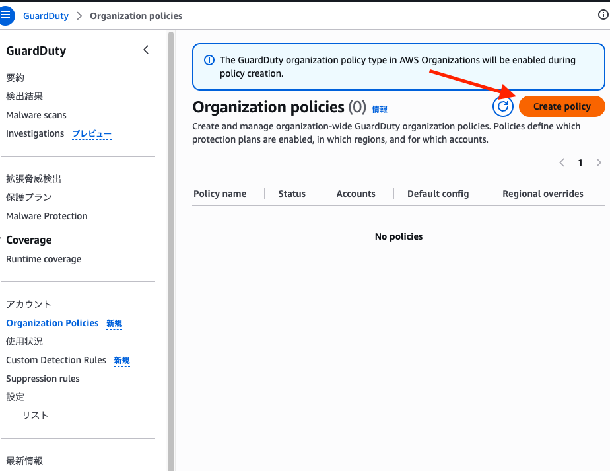Open 保護プラン in sidebar

29,198
